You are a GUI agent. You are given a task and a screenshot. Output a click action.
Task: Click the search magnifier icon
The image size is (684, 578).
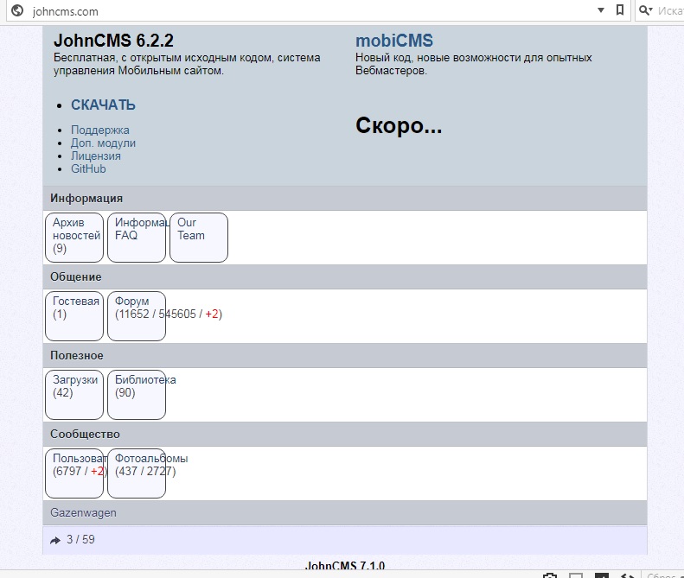pyautogui.click(x=644, y=11)
